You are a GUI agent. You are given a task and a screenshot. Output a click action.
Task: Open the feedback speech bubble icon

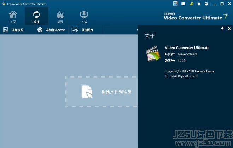click(183, 4)
